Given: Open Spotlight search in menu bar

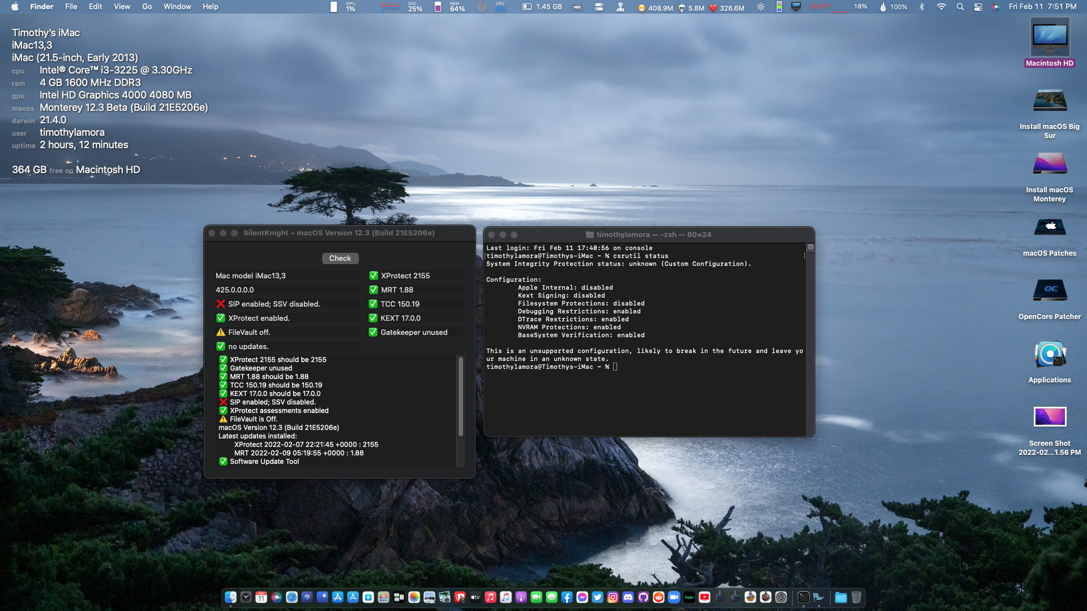Looking at the screenshot, I should pos(960,7).
